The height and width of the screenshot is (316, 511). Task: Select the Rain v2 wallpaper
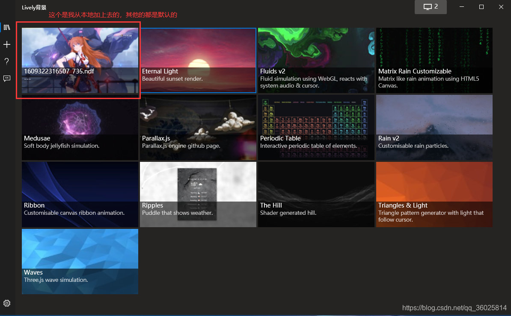point(434,127)
